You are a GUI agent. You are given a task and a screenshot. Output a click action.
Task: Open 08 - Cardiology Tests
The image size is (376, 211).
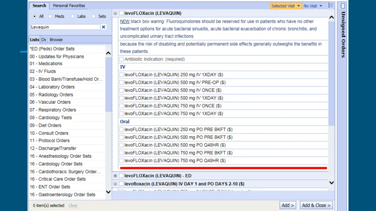tap(51, 118)
